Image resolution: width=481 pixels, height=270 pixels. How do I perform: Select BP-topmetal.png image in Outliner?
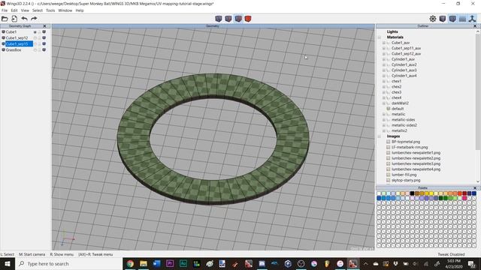[x=406, y=142]
